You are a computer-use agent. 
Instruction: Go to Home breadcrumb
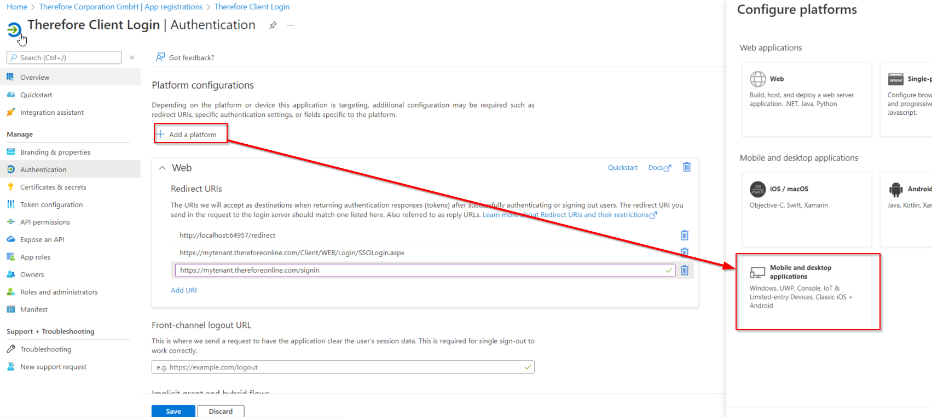point(17,7)
